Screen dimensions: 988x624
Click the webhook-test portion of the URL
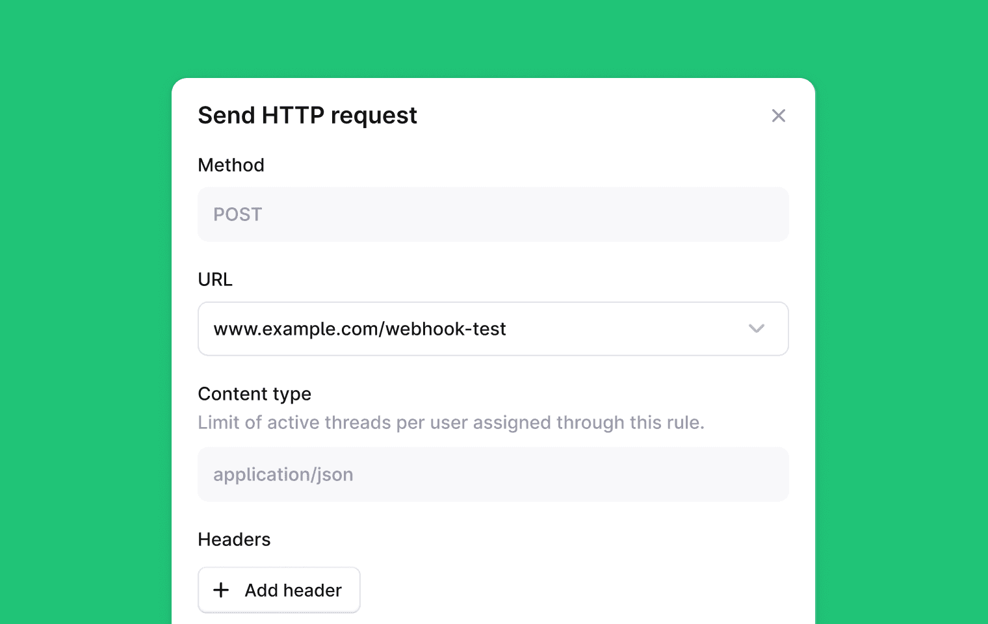(x=445, y=329)
